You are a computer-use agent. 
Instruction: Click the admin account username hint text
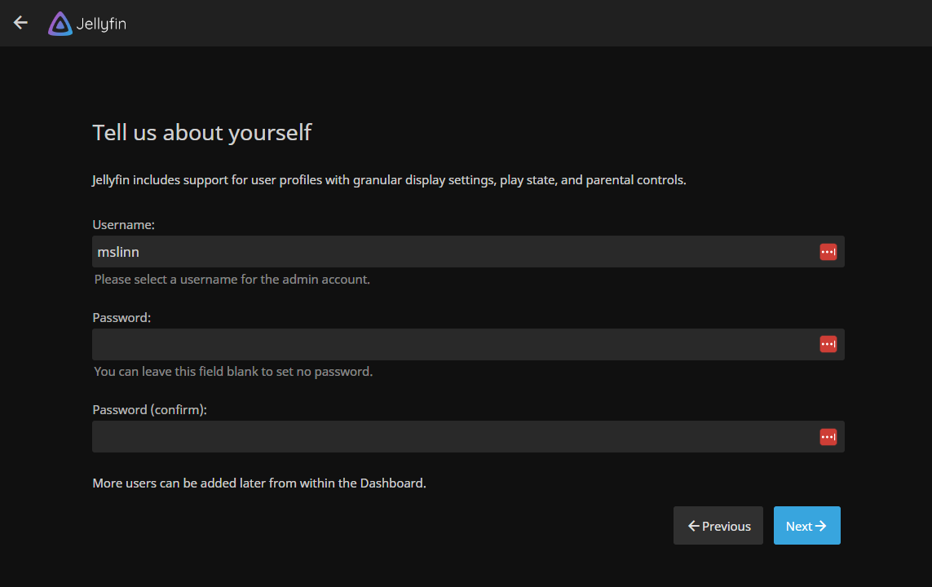[x=232, y=279]
